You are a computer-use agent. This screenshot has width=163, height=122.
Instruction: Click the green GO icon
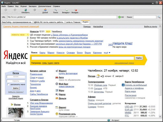pos(120,17)
